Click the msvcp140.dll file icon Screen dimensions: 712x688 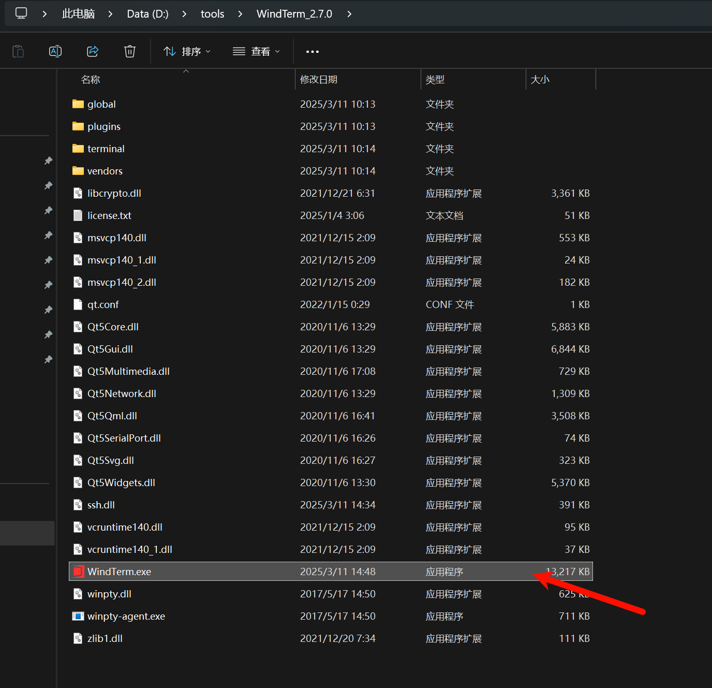click(78, 238)
